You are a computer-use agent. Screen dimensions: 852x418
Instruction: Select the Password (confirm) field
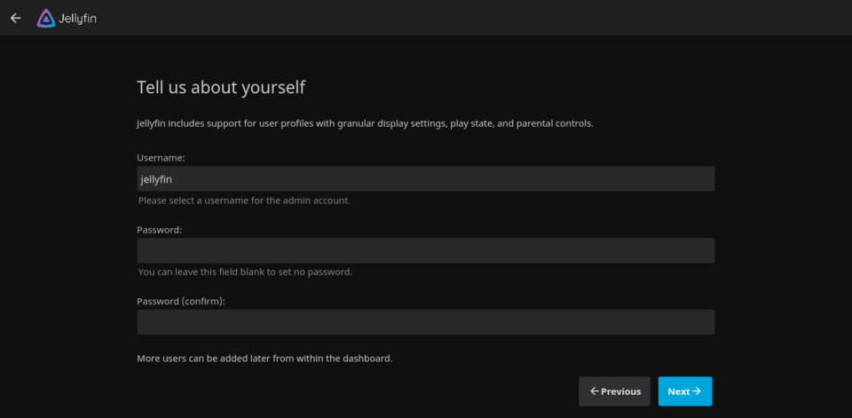coord(425,322)
